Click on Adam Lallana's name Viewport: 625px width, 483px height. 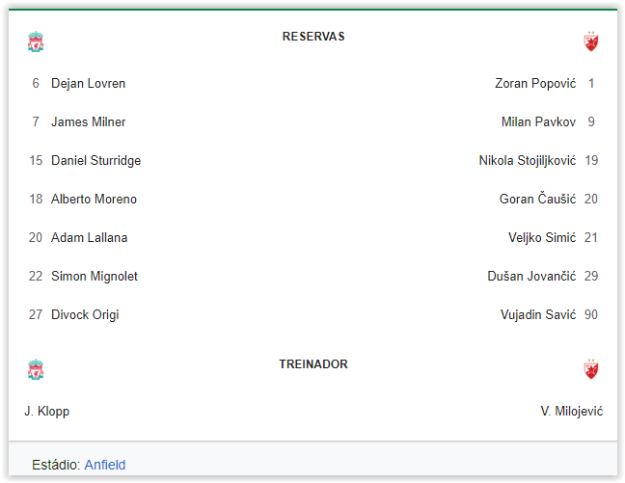[90, 237]
